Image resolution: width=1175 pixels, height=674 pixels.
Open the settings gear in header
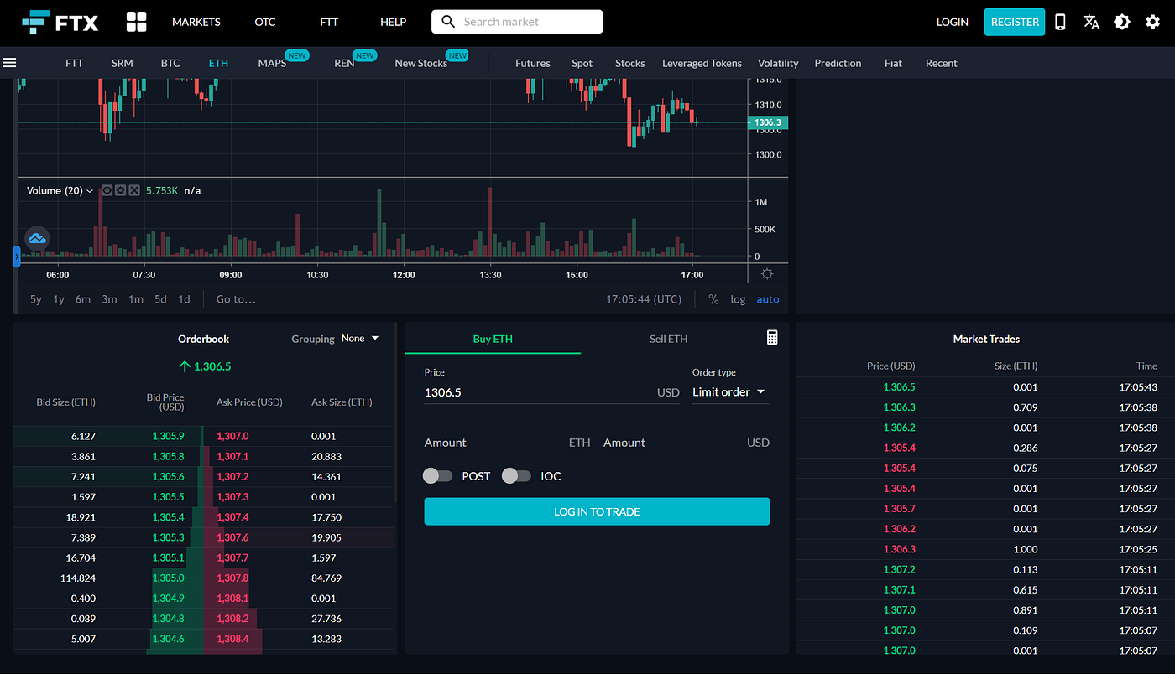click(1153, 22)
